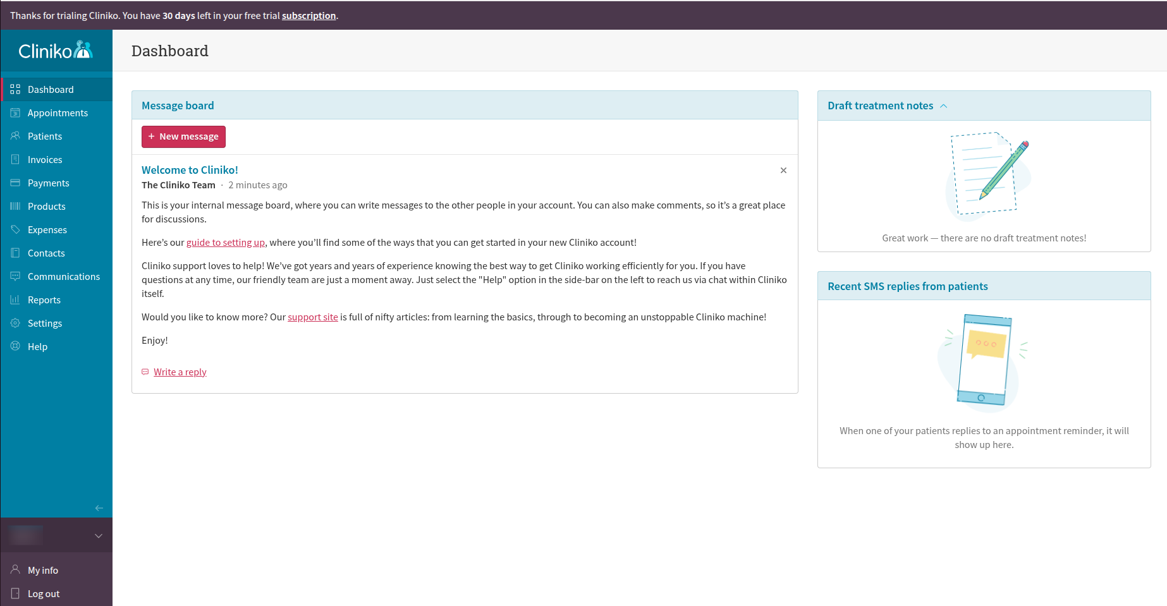Select Products from the sidebar
This screenshot has width=1167, height=606.
pos(57,206)
